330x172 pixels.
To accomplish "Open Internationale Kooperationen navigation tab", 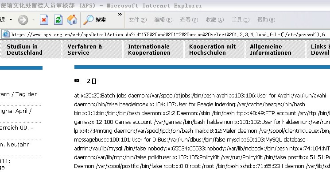I will coord(153,49).
